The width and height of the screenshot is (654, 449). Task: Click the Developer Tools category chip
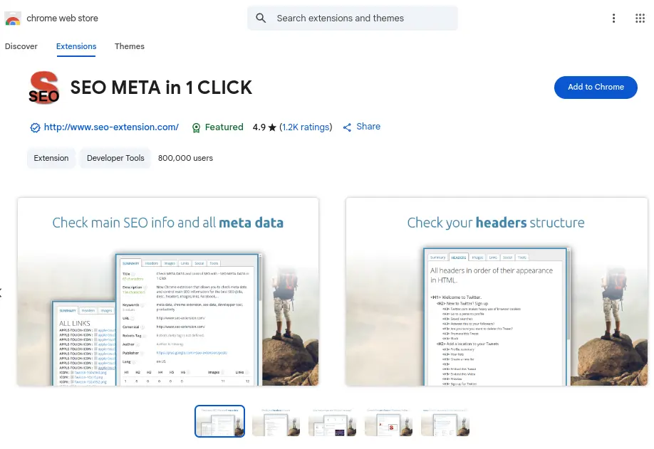(x=115, y=158)
